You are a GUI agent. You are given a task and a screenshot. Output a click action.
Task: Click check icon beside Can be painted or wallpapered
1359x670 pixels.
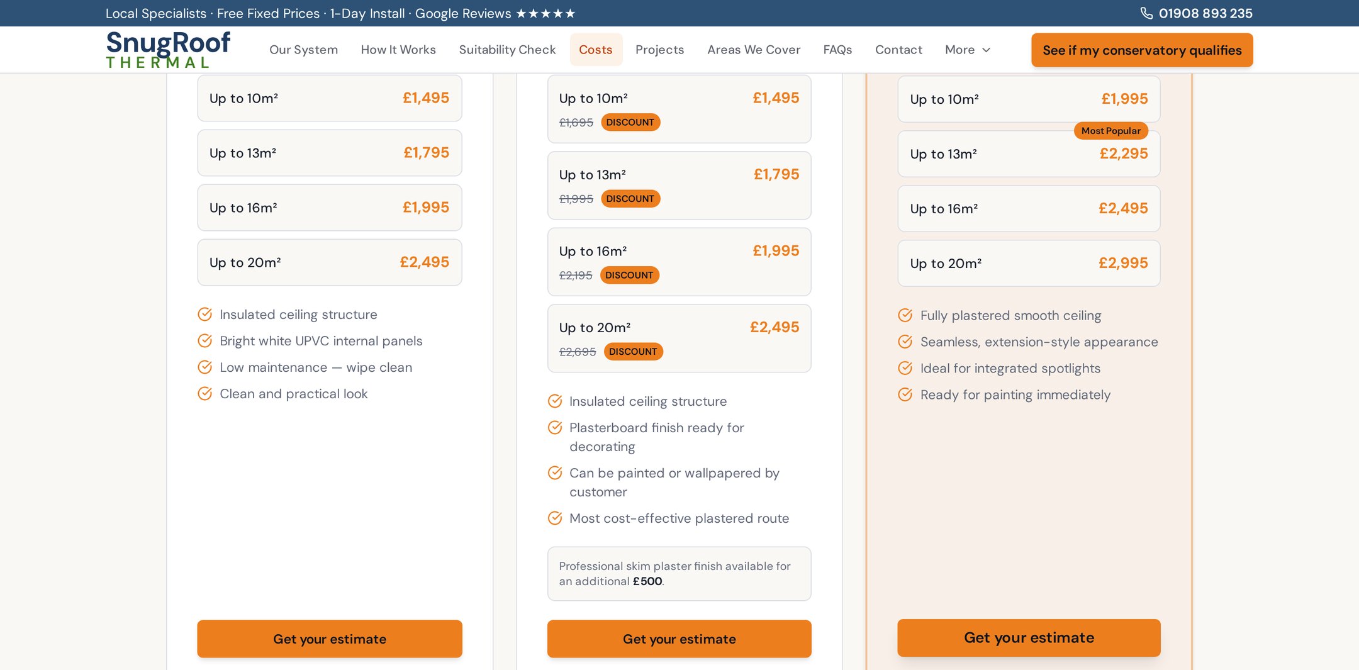[x=555, y=473]
